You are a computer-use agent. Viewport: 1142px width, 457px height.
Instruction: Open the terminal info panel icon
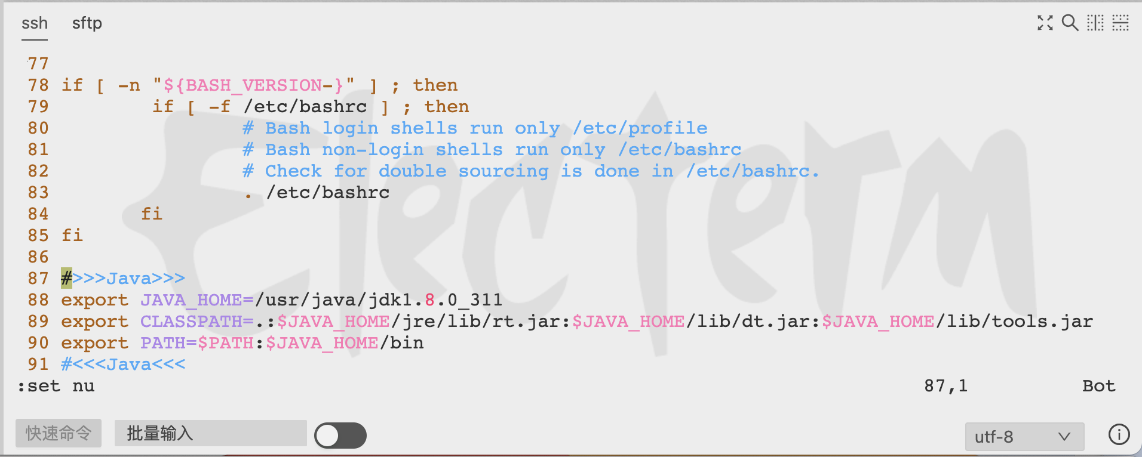pos(1119,434)
